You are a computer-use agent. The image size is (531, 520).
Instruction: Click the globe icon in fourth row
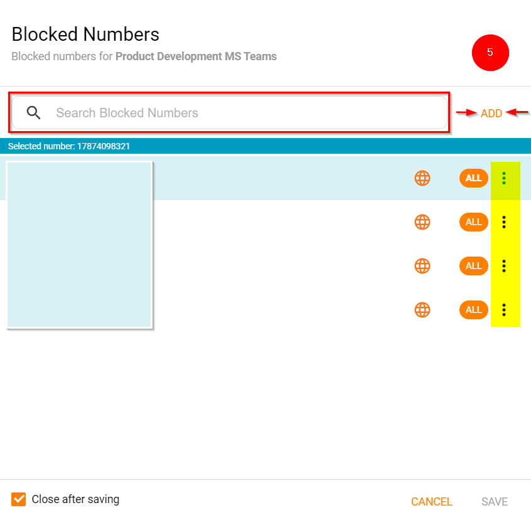click(422, 310)
